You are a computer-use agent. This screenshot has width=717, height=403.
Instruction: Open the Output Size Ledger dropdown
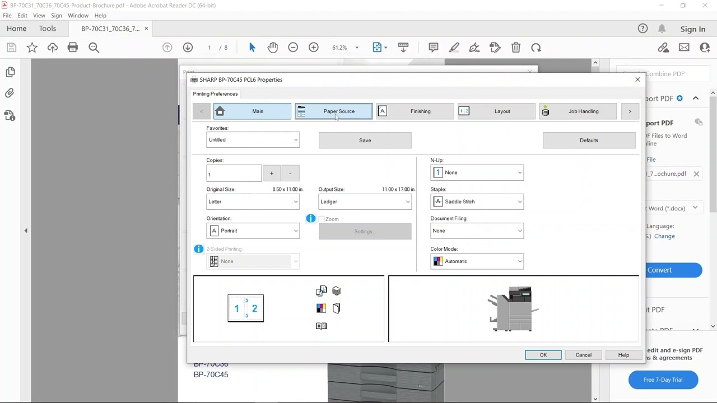[x=365, y=201]
